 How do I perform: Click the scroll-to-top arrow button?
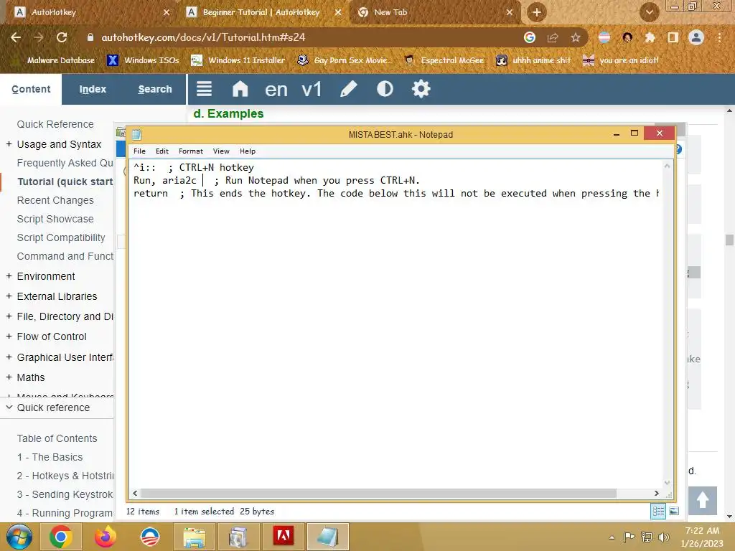coord(702,500)
